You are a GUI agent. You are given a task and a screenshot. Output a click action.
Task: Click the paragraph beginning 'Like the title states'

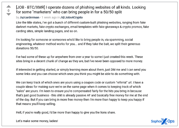82,27
